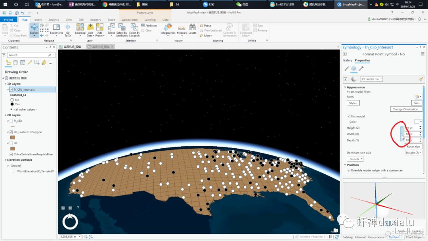Click the Measure tool

[x=182, y=28]
